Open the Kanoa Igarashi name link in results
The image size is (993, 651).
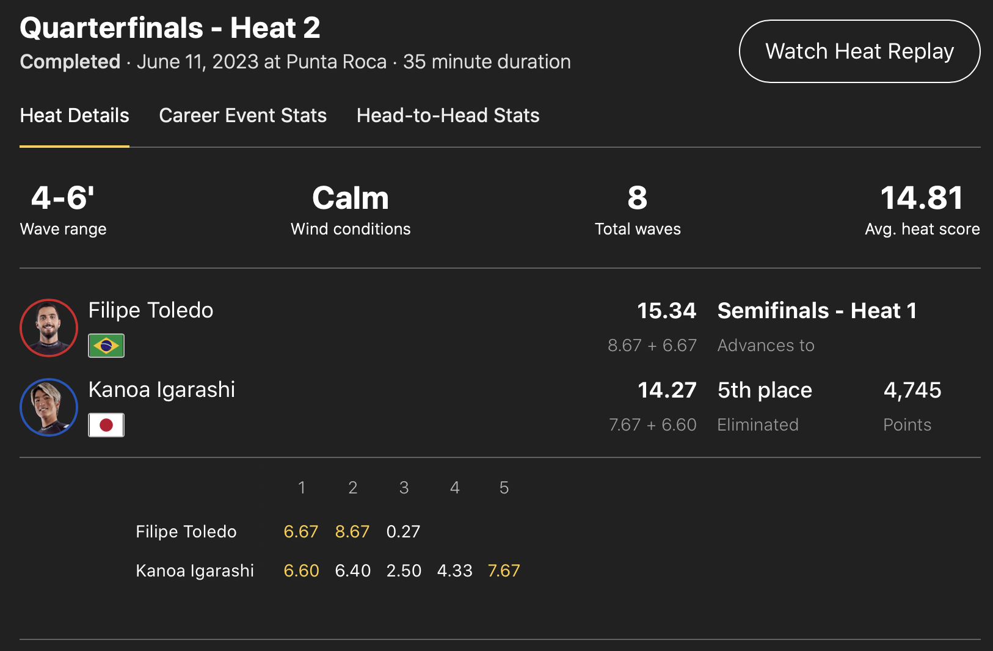tap(162, 390)
